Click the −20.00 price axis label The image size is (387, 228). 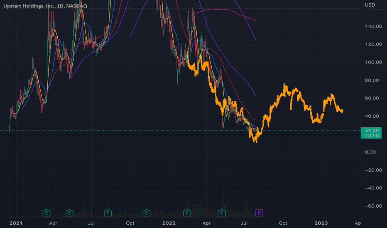373,170
